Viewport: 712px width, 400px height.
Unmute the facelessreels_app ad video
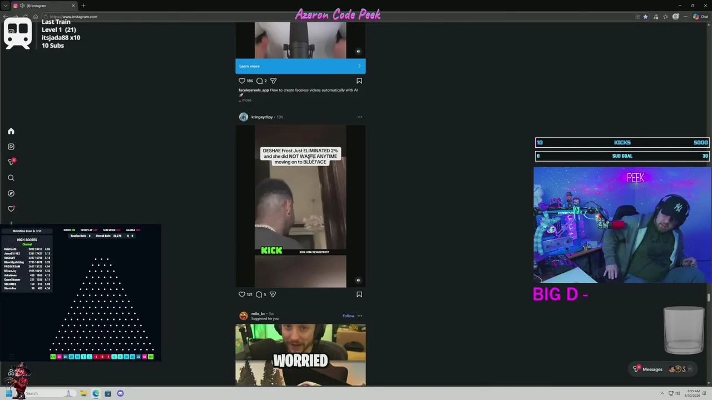(x=358, y=51)
